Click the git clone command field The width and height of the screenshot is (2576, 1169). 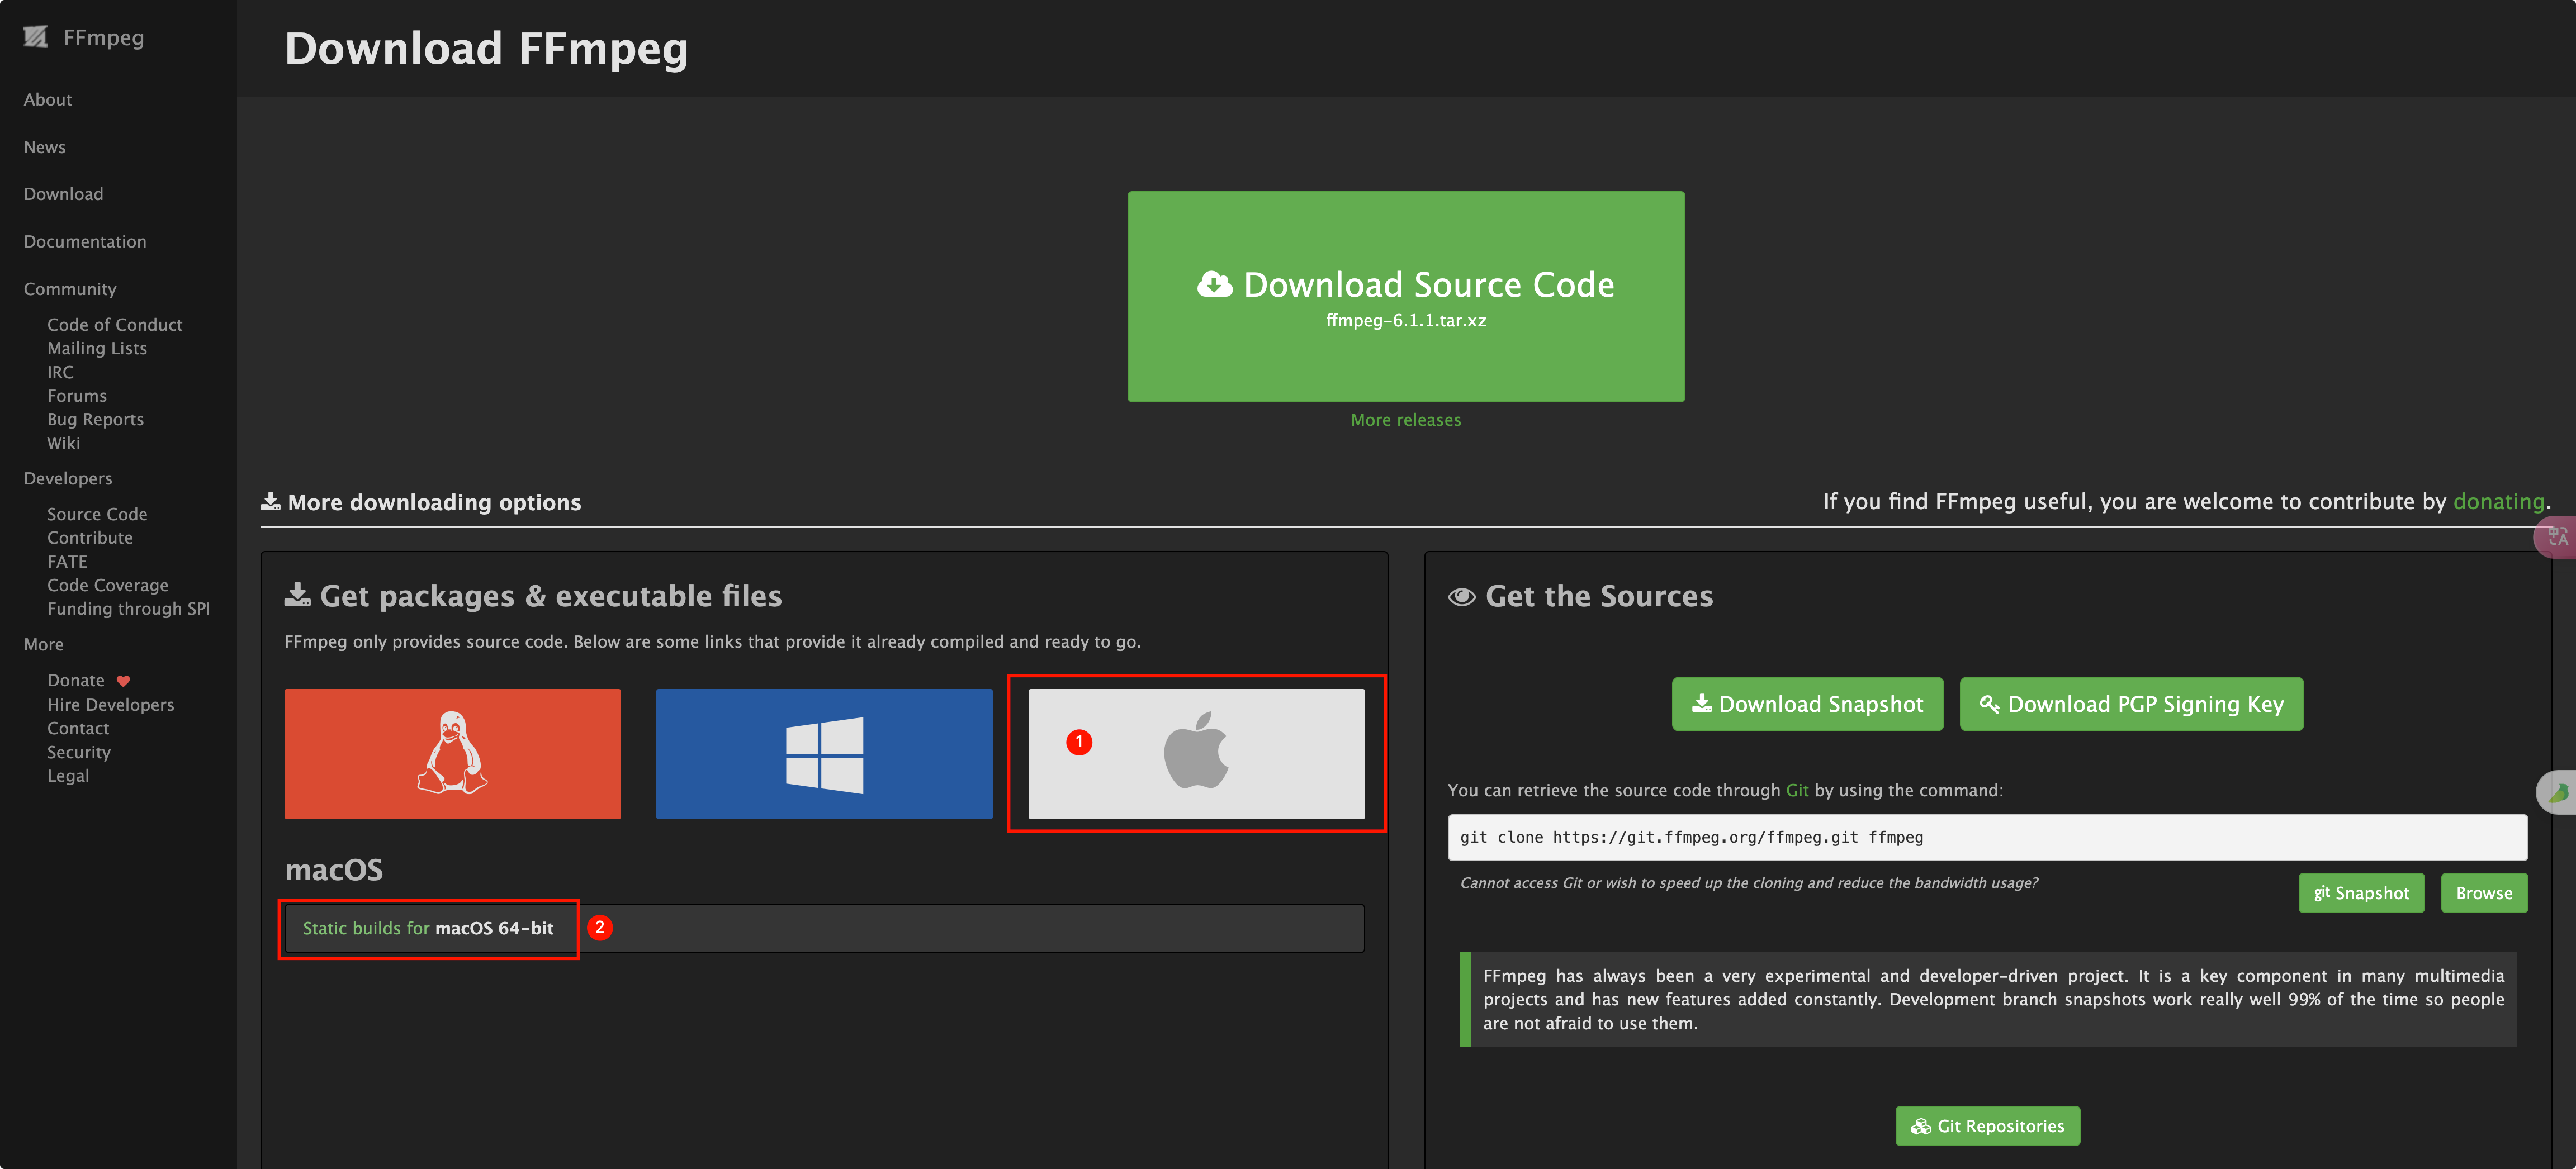tap(1987, 837)
